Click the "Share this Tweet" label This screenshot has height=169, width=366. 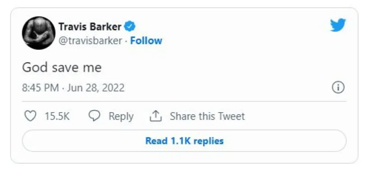click(207, 116)
